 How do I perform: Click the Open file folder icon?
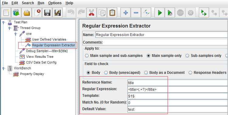tap(27, 13)
